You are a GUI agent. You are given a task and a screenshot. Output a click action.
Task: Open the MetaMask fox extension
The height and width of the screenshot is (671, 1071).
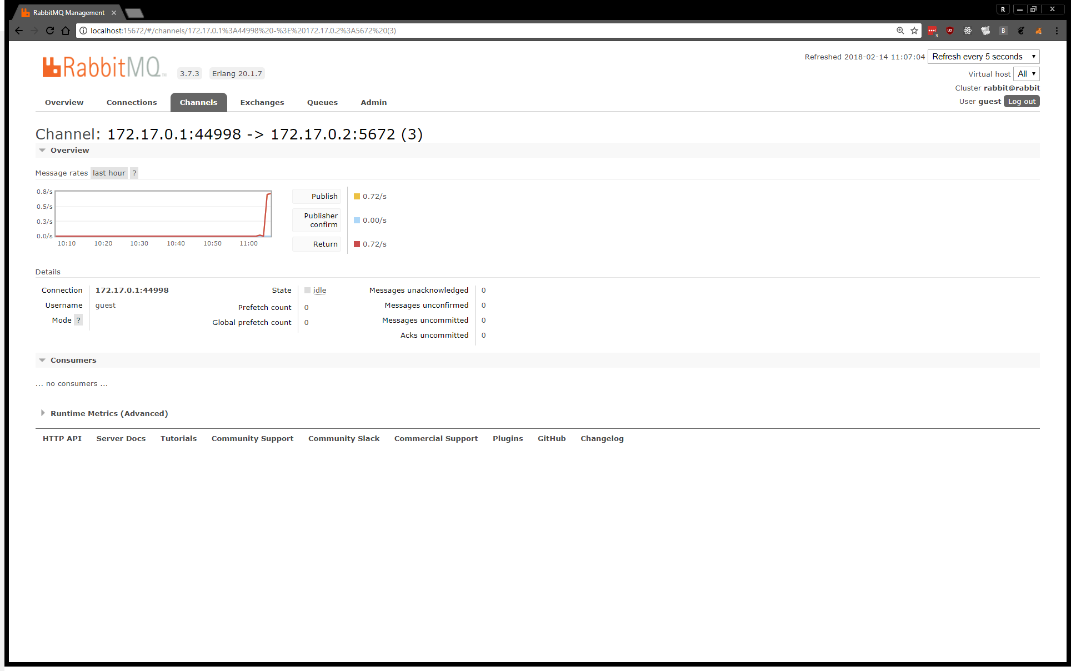pyautogui.click(x=1039, y=31)
